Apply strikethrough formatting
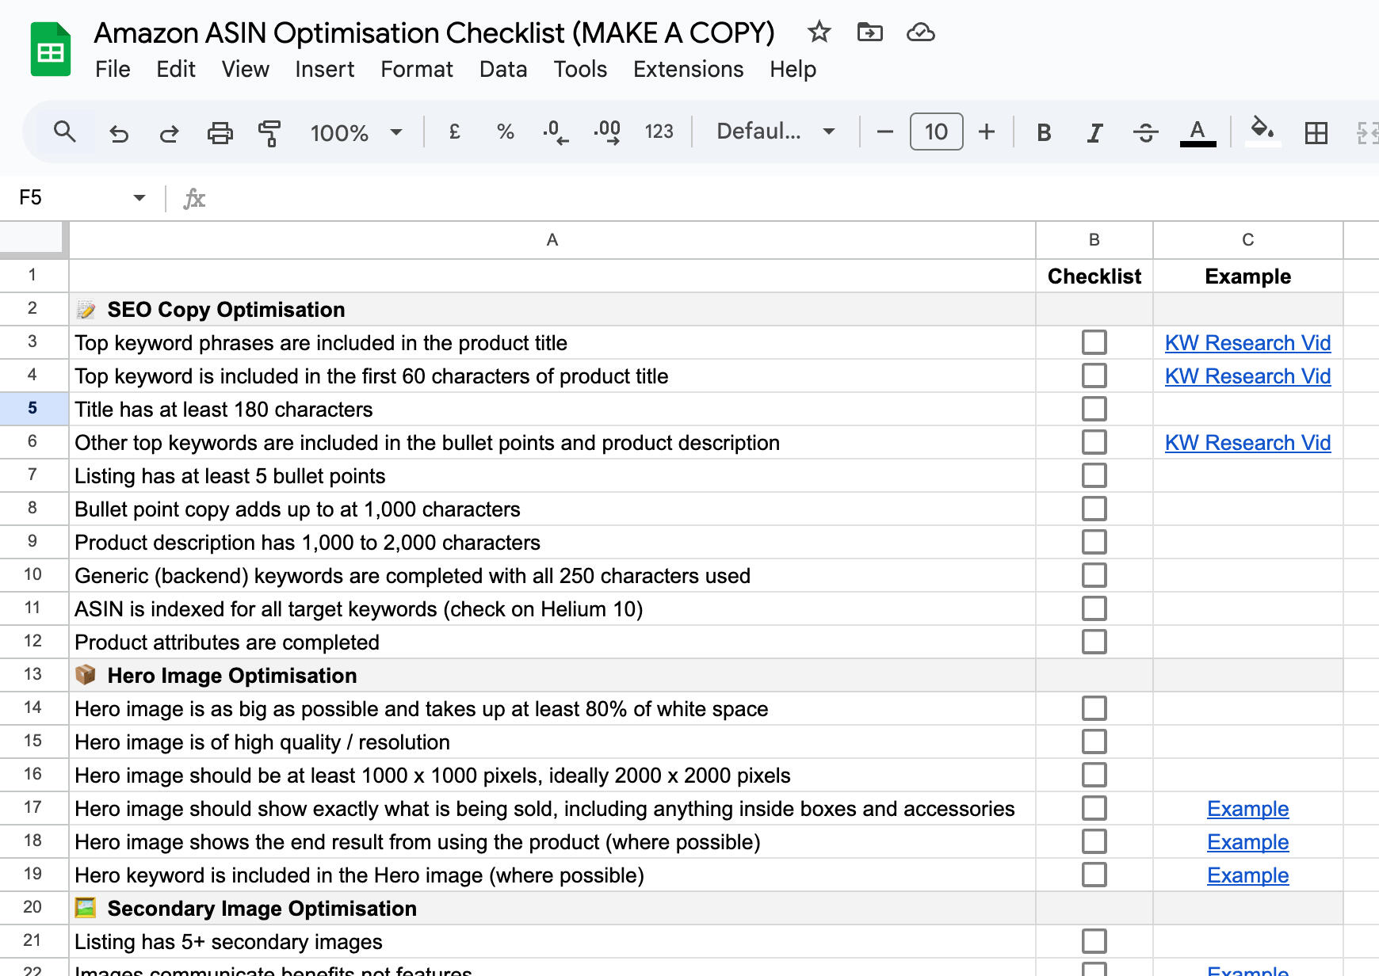Viewport: 1379px width, 976px height. [1145, 132]
